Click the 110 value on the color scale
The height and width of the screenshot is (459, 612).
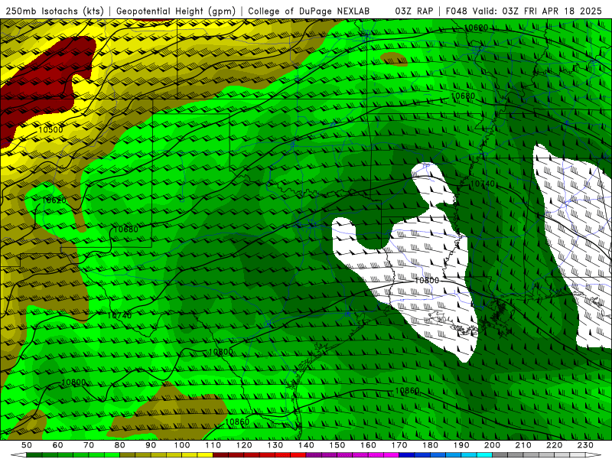coord(213,445)
